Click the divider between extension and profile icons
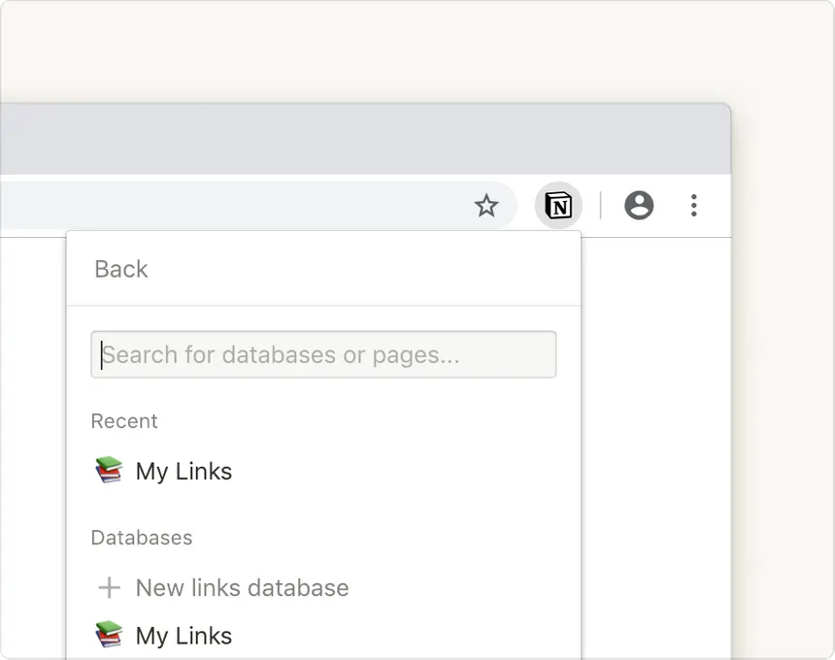The width and height of the screenshot is (835, 660). [x=600, y=206]
